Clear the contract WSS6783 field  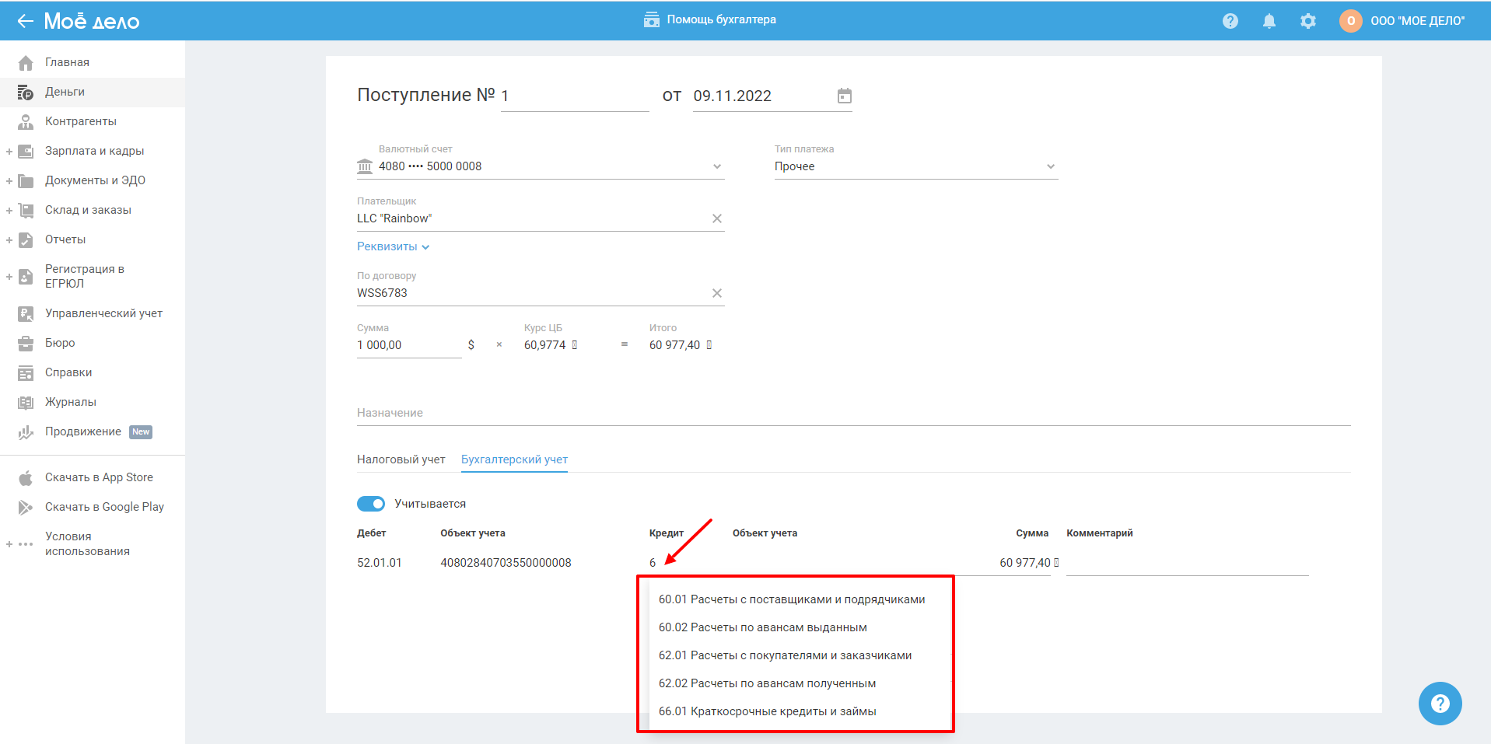pos(716,293)
